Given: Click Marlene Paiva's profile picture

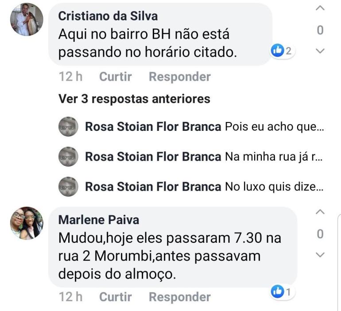Looking at the screenshot, I should pos(27,223).
